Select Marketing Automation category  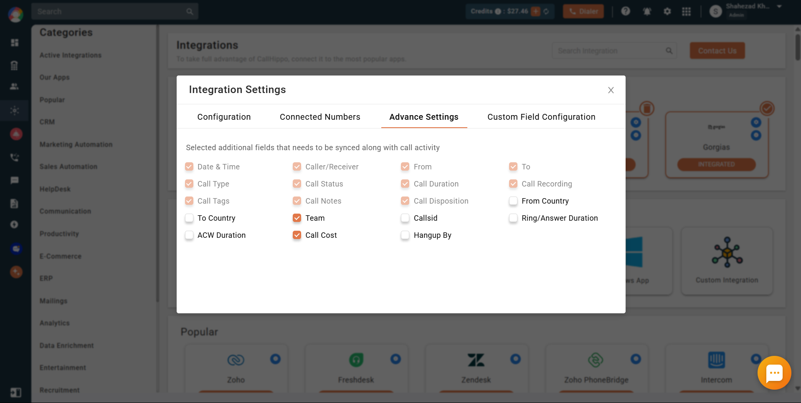pos(76,144)
